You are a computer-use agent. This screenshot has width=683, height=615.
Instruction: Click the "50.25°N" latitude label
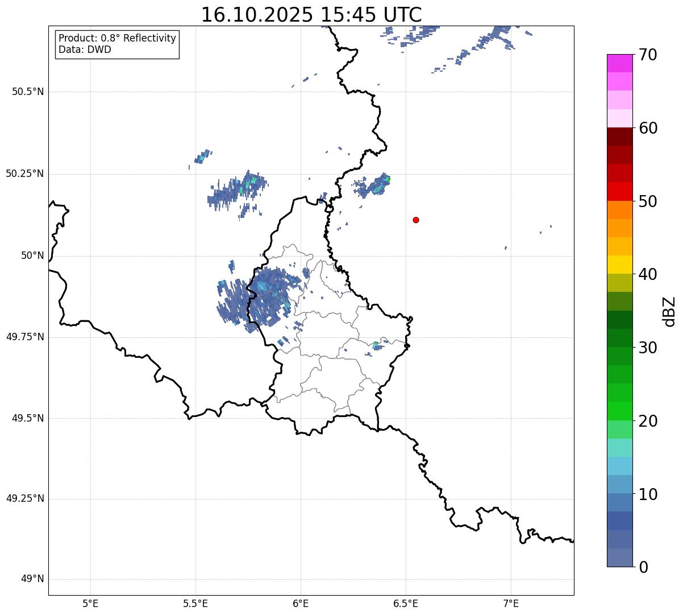click(25, 174)
